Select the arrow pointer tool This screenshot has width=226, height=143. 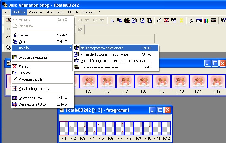pos(8,47)
